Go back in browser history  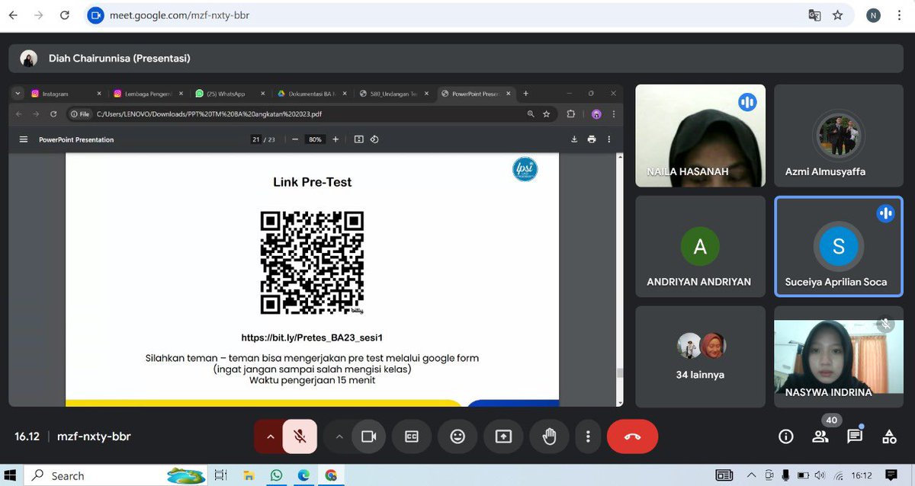tap(13, 15)
